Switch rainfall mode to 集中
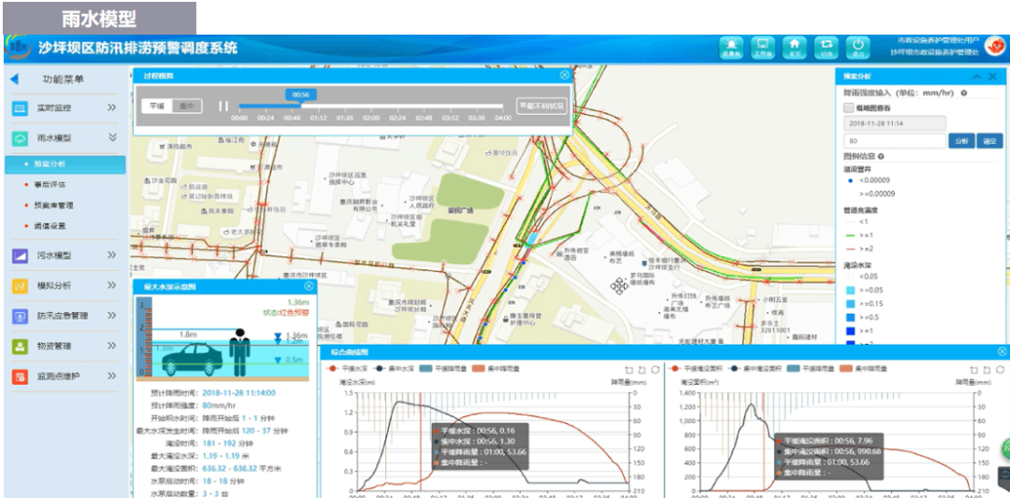The width and height of the screenshot is (1010, 498). 187,107
